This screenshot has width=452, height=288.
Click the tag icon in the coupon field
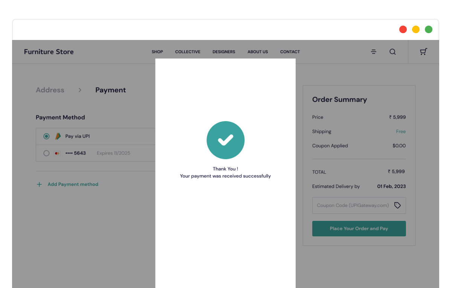coord(397,205)
